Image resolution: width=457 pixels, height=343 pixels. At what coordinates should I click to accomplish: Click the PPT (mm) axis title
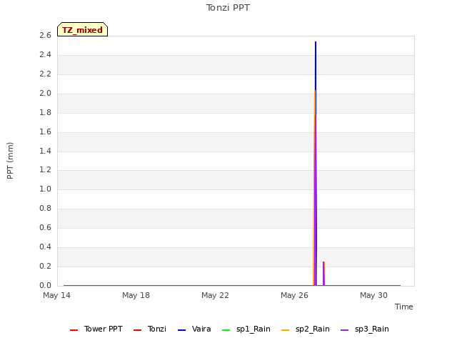[x=10, y=160]
